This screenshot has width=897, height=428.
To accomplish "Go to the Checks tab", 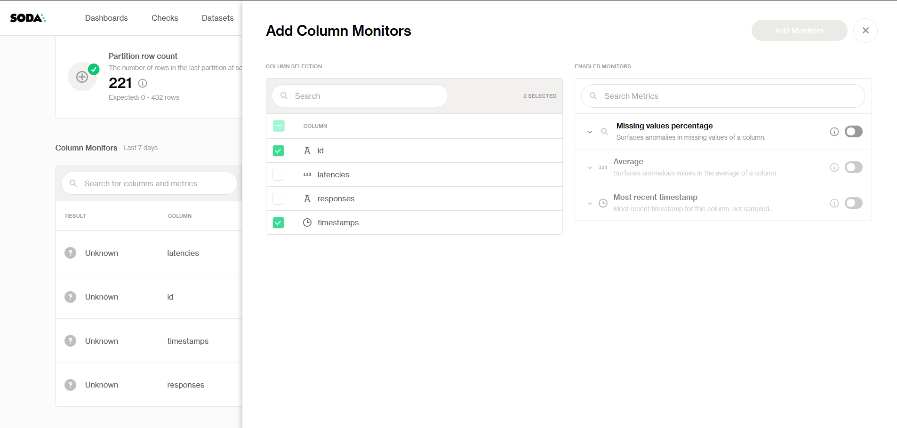I will (x=165, y=18).
